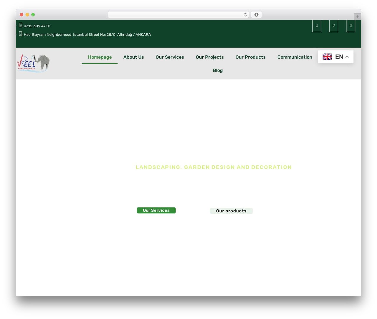Reload the page in the browser
Viewport: 377px width, 319px height.
click(x=245, y=15)
